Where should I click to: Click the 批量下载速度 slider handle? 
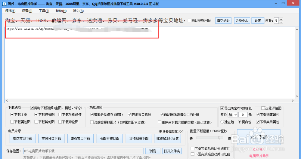pos(219,138)
